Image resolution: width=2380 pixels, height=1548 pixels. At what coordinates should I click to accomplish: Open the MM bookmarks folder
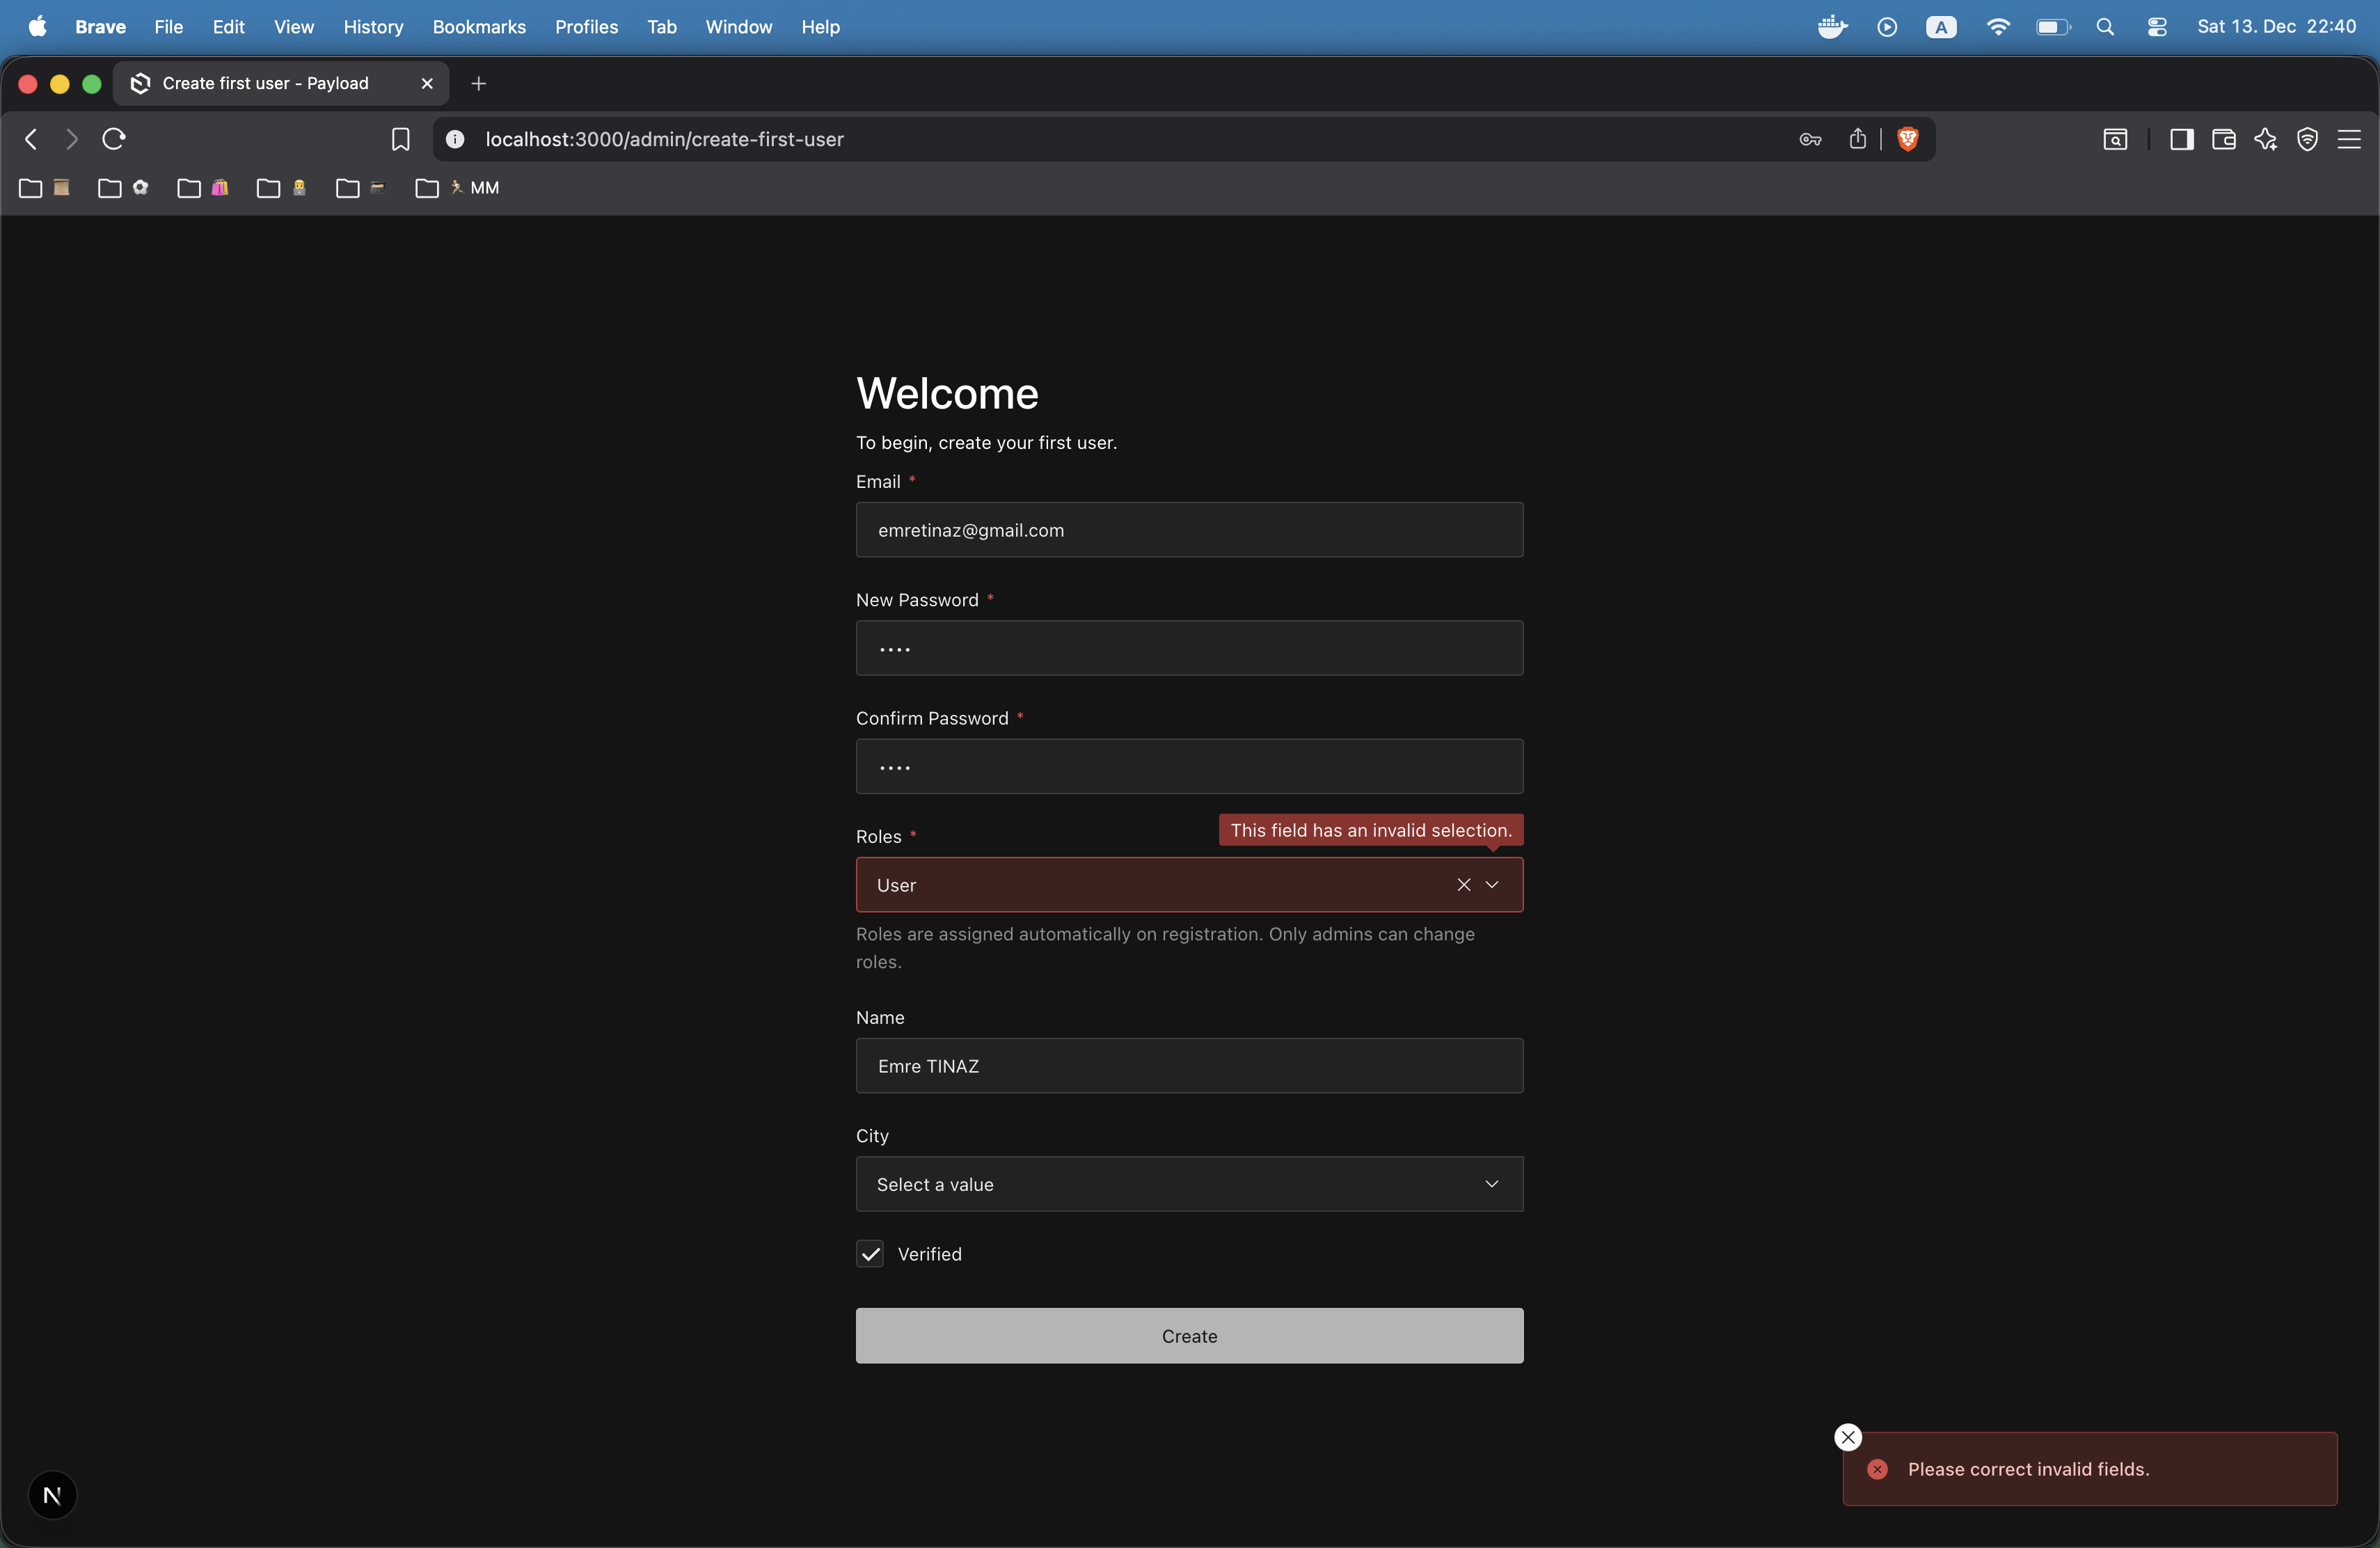458,188
